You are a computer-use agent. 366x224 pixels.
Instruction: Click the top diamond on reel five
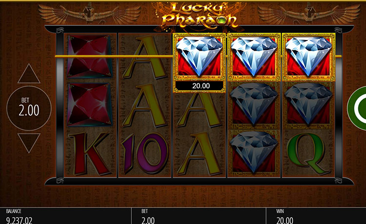(x=308, y=57)
